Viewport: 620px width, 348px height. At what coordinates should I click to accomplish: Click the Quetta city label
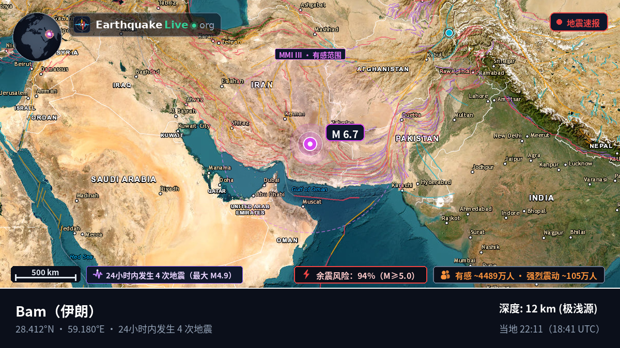[x=411, y=115]
